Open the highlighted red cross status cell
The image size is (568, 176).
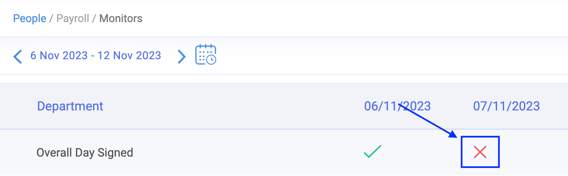pyautogui.click(x=480, y=152)
